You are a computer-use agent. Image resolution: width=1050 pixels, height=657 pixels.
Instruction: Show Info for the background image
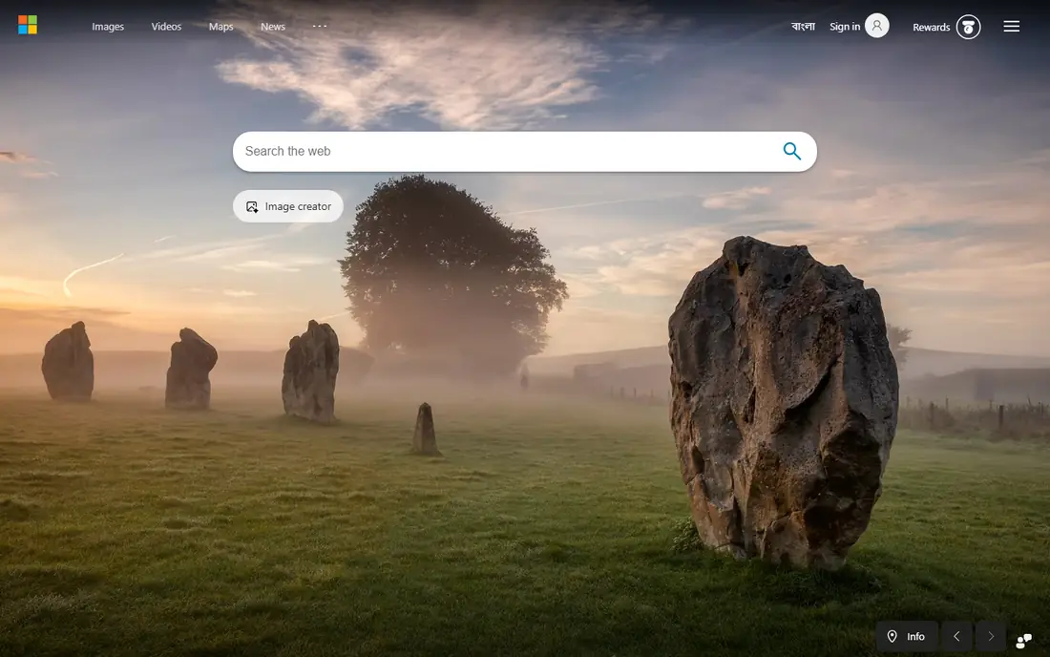tap(907, 636)
